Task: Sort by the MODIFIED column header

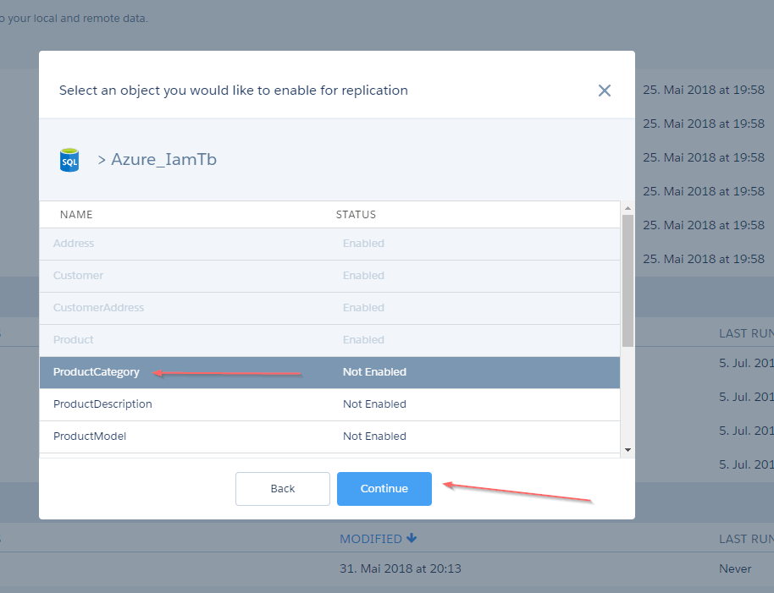Action: [x=371, y=539]
